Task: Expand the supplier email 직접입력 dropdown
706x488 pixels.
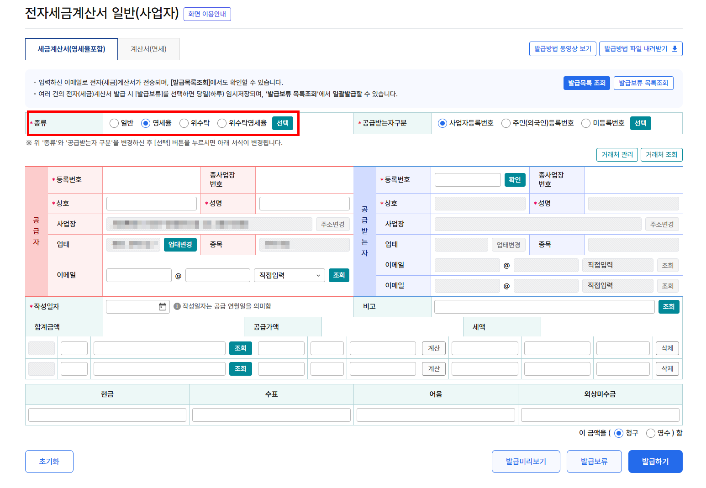Action: click(x=289, y=275)
